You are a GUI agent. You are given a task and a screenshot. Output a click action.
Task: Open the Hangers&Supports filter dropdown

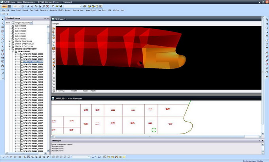[31, 23]
